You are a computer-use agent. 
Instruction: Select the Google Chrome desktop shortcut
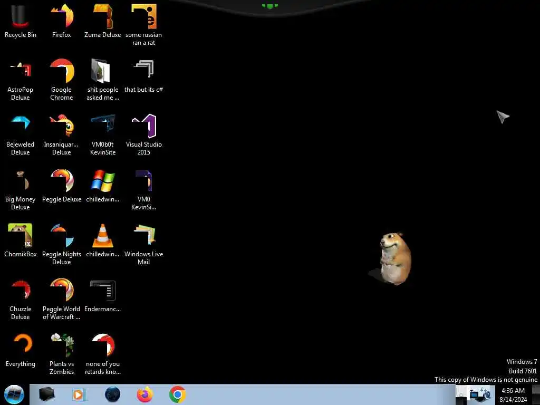[62, 80]
